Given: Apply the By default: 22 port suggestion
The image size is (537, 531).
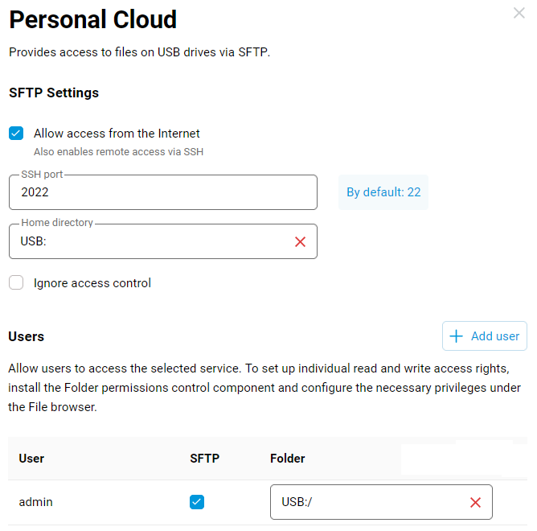Looking at the screenshot, I should 383,192.
